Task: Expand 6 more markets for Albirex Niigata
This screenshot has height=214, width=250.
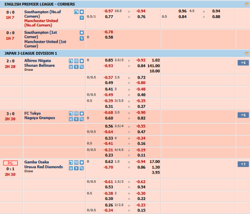Action: [243, 63]
